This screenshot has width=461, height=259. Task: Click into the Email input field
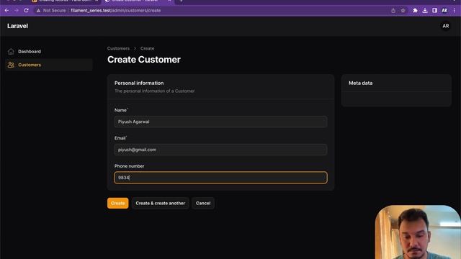click(220, 150)
